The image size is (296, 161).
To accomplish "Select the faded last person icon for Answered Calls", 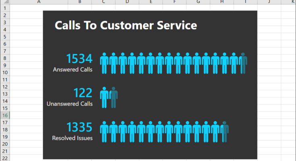I will point(243,63).
